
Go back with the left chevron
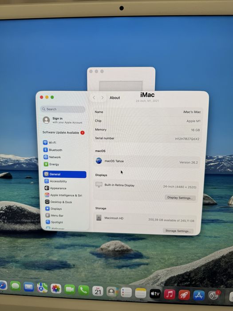coord(94,97)
